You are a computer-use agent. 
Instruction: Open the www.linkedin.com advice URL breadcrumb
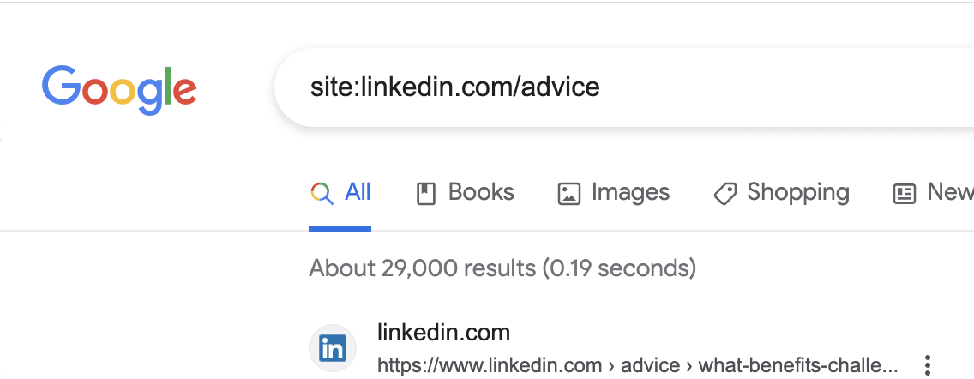coord(489,365)
